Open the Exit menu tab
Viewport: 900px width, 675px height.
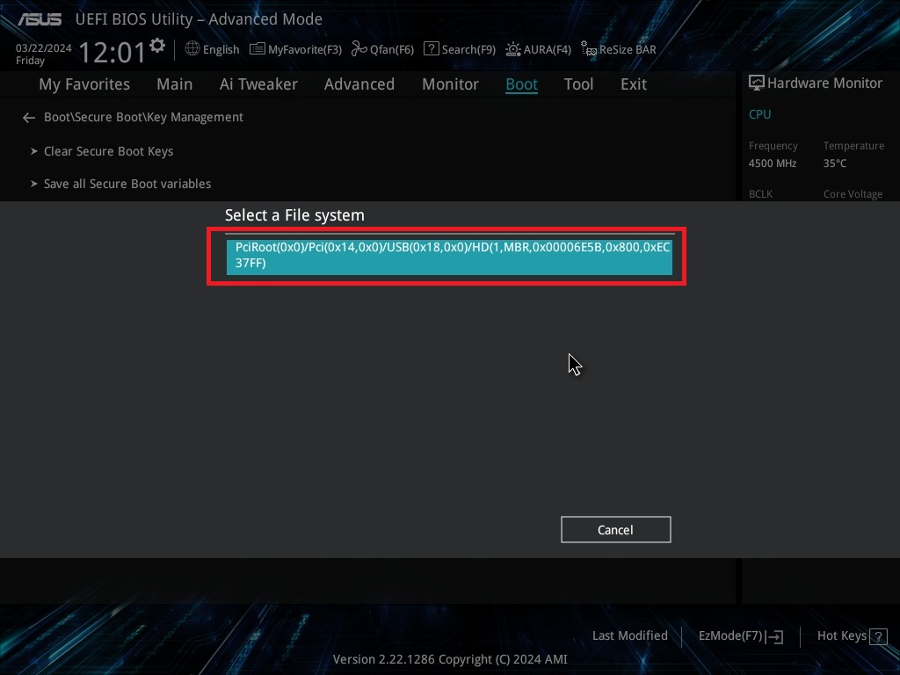(633, 84)
